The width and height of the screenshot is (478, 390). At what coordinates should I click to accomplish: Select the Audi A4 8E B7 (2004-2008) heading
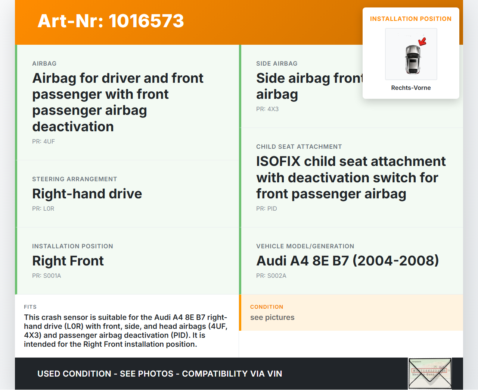coord(347,261)
